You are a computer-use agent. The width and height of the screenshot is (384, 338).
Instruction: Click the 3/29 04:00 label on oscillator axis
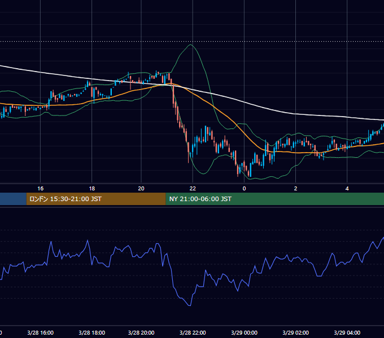coord(347,332)
